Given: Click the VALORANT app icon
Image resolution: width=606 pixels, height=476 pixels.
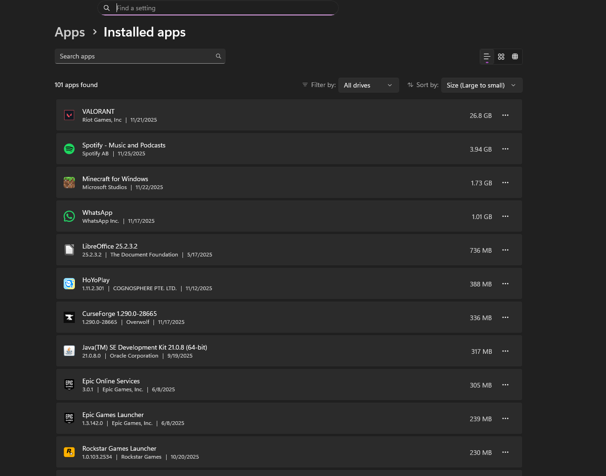Looking at the screenshot, I should 69,115.
